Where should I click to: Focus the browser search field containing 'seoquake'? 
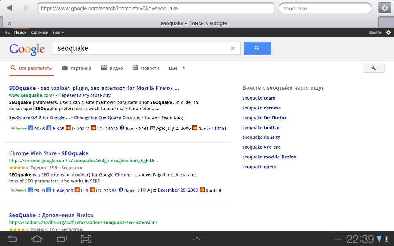click(x=325, y=8)
